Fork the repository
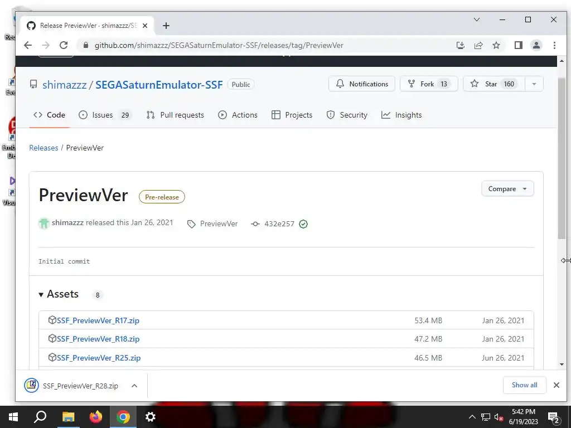Image resolution: width=571 pixels, height=428 pixels. 429,84
